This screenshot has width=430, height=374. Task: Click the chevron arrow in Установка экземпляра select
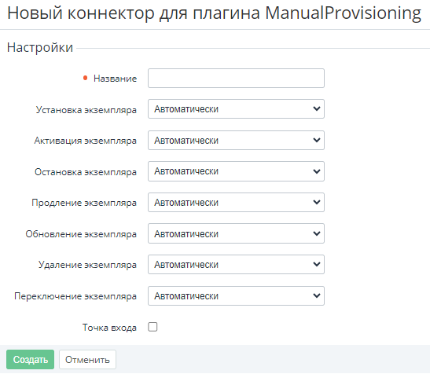click(317, 109)
